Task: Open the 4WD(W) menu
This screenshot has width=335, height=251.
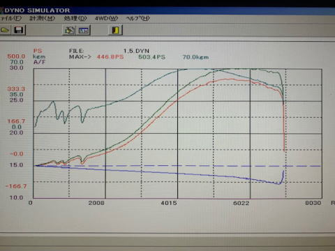Action: 106,18
